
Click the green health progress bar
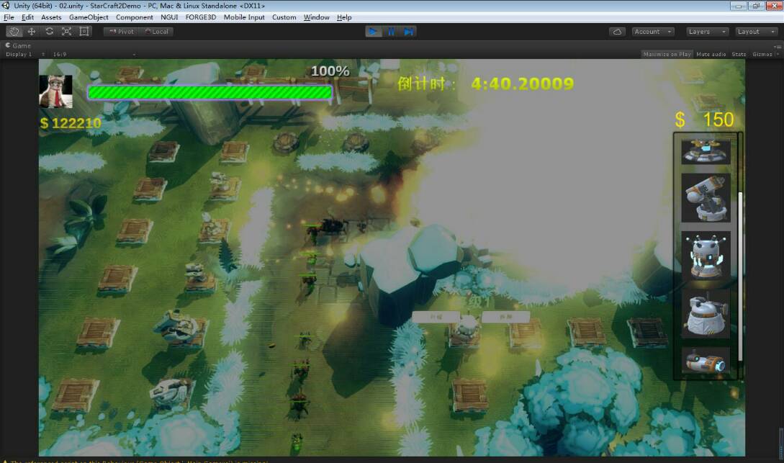click(209, 92)
